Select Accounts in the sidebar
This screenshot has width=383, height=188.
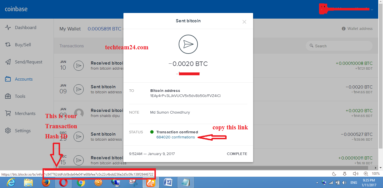[19, 79]
